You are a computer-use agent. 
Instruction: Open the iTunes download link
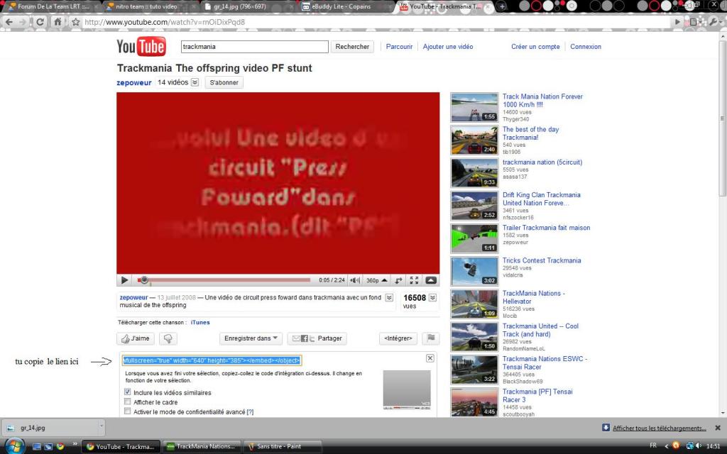point(200,323)
